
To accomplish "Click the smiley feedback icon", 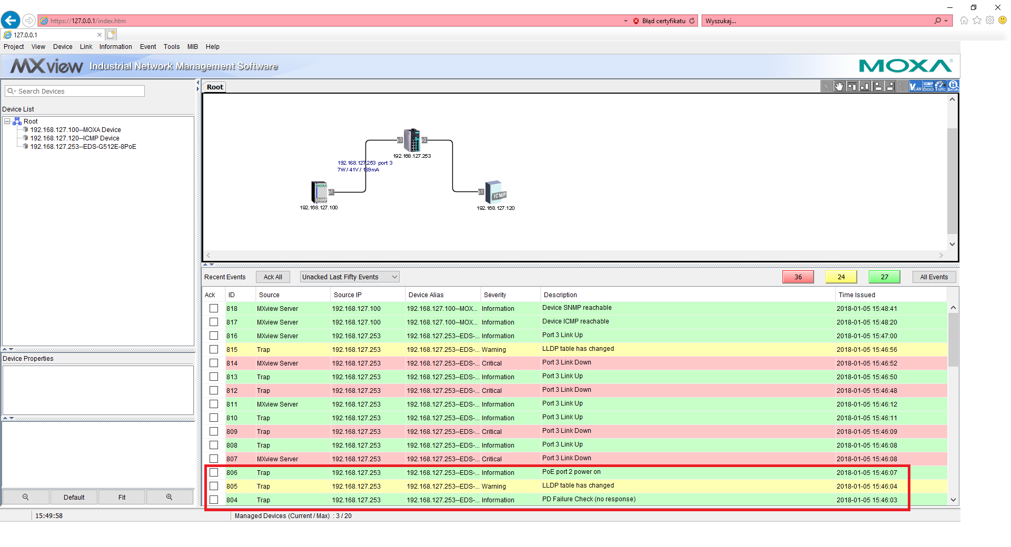I will coord(1003,20).
